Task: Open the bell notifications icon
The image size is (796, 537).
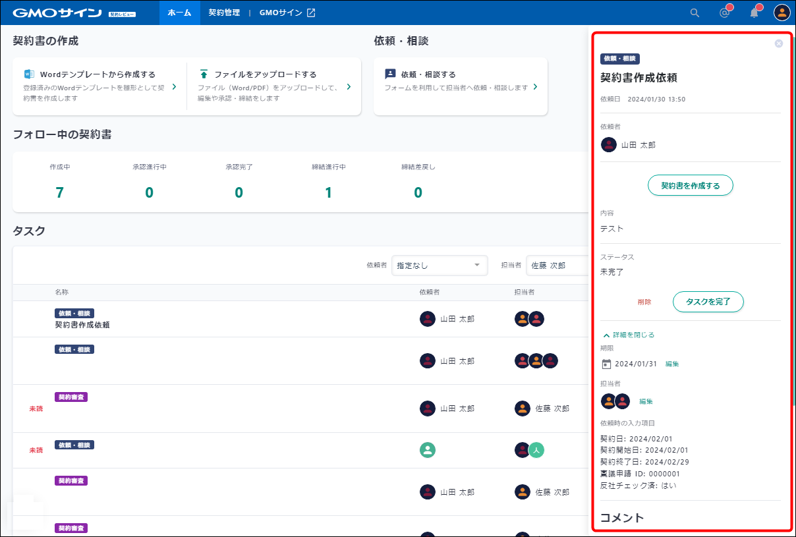Action: tap(754, 13)
